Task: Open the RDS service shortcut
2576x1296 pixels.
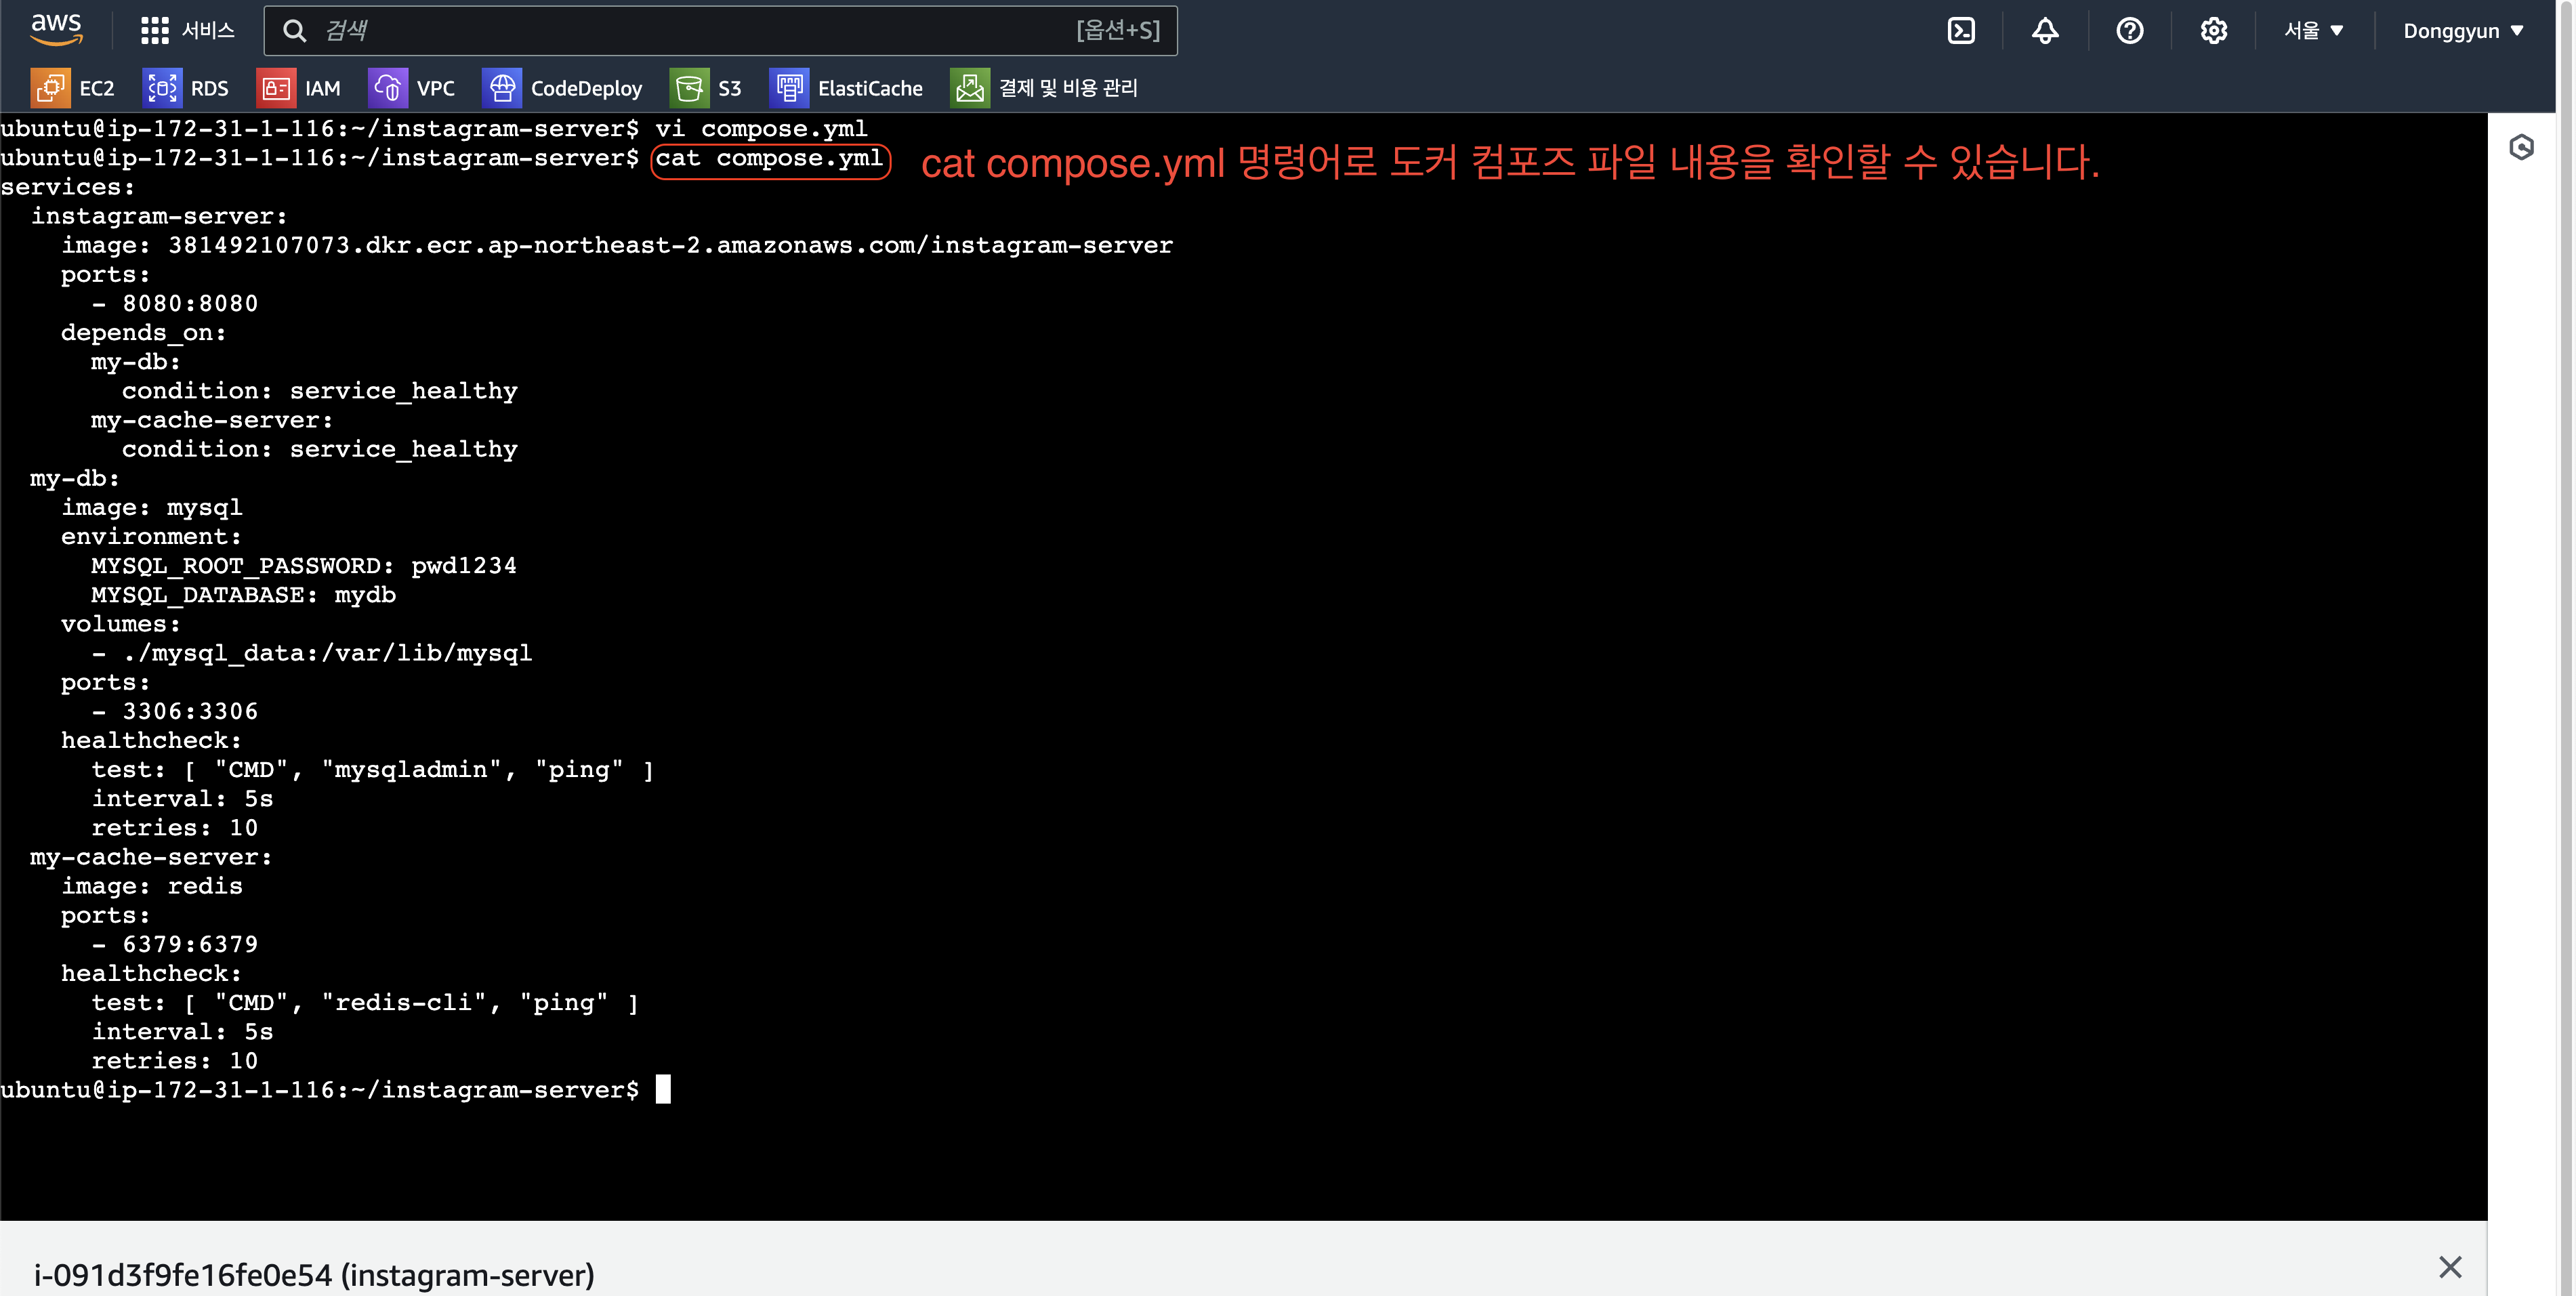Action: click(186, 88)
